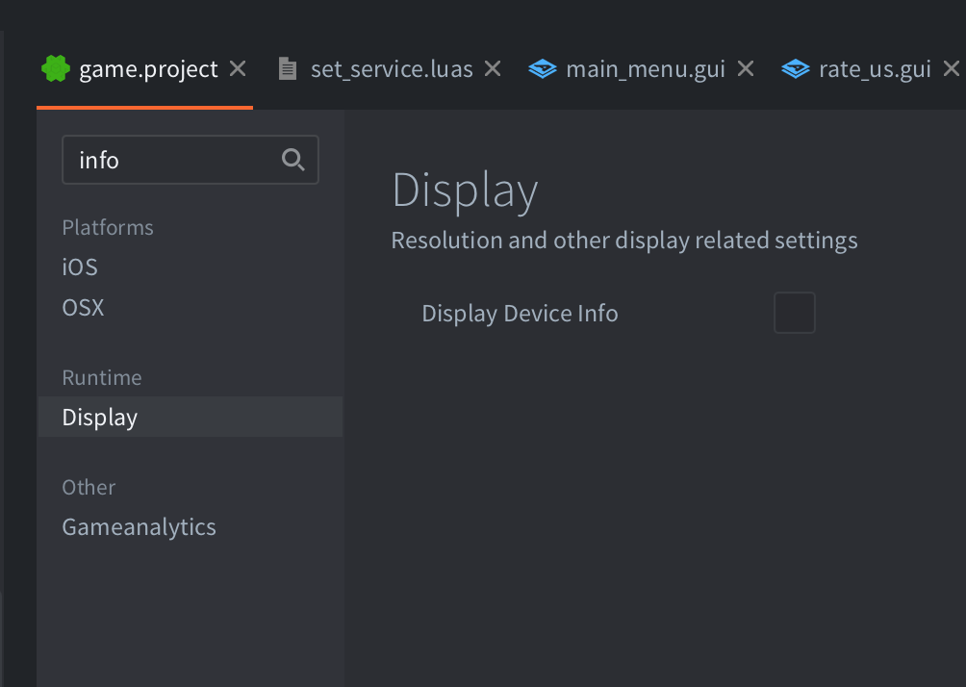Viewport: 966px width, 687px height.
Task: Select the game.project tab
Action: (148, 69)
